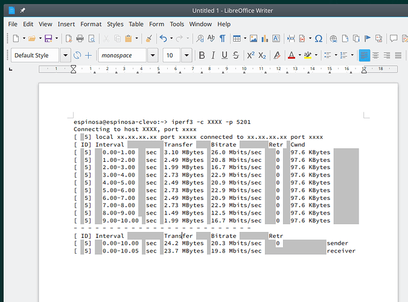Align text left

coord(365,55)
